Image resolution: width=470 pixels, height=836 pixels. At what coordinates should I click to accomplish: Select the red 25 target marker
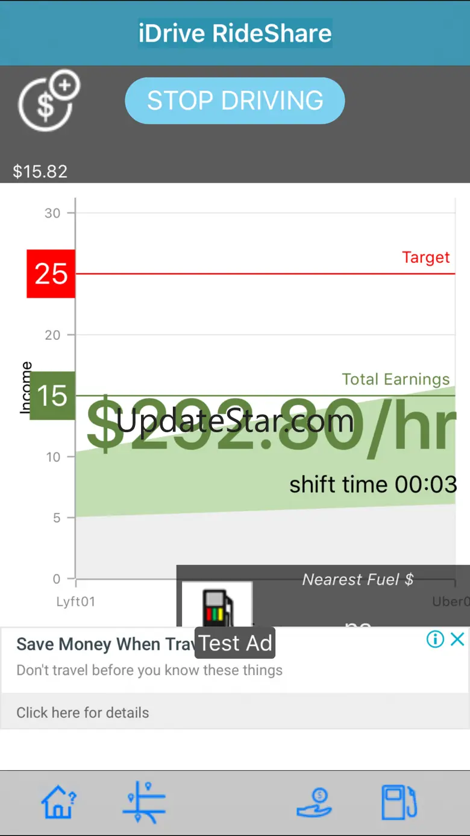tap(51, 274)
